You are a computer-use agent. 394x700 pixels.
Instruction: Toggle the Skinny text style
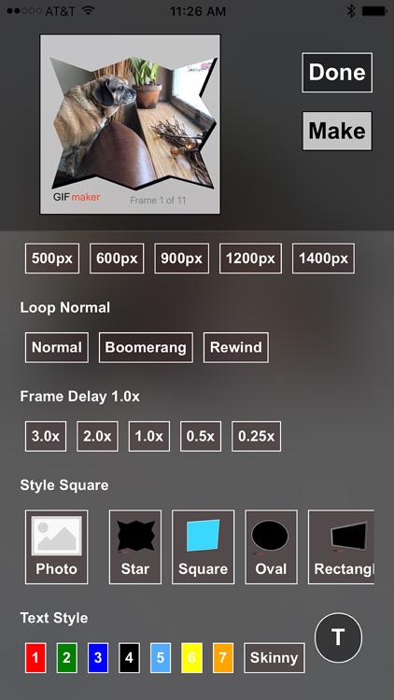tap(274, 658)
